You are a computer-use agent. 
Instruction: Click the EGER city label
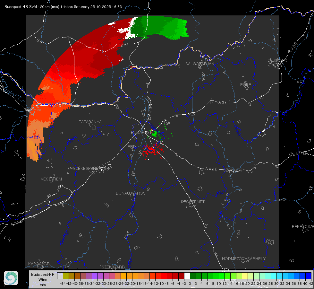coord(246,85)
